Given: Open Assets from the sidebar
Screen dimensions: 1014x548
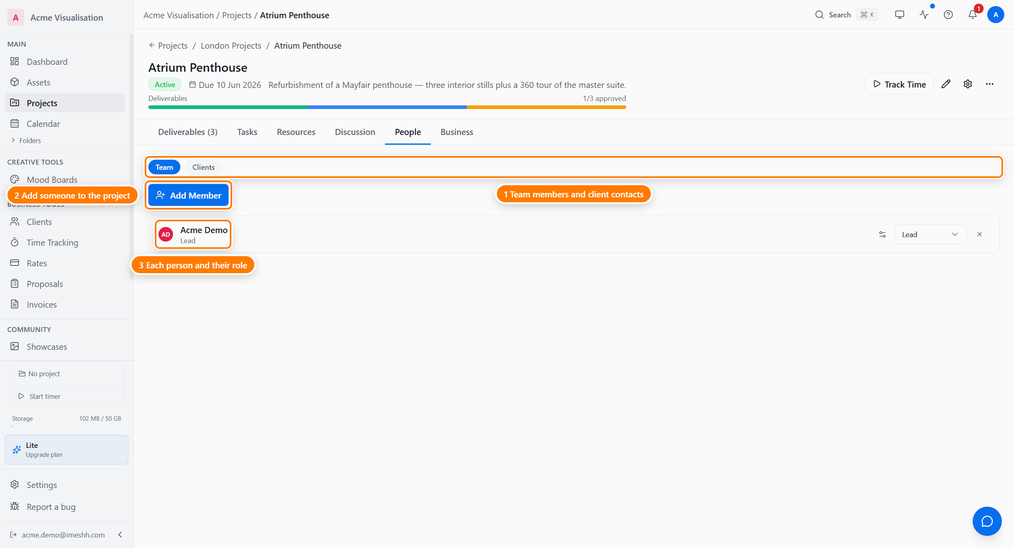Looking at the screenshot, I should [x=65, y=82].
